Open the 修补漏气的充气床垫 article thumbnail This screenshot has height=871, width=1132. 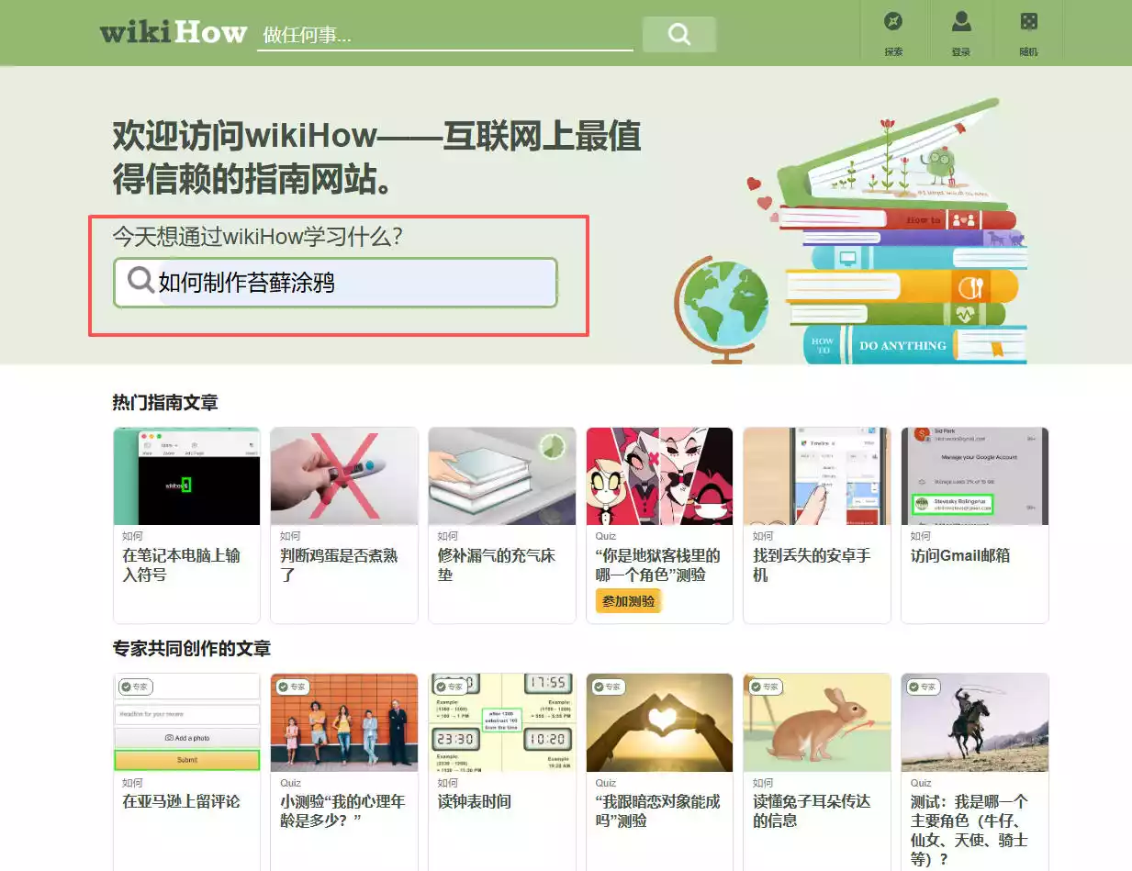coord(502,476)
